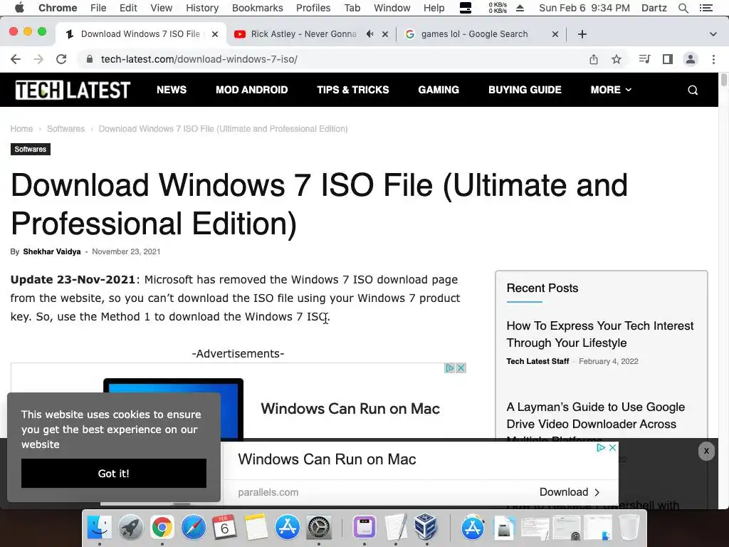Image resolution: width=729 pixels, height=547 pixels.
Task: Open the NEWS section
Action: click(172, 90)
